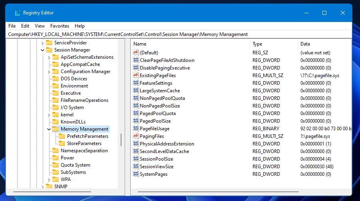This screenshot has height=201, width=360.
Task: Select the NonPagedPoolSize value name
Action: [x=160, y=105]
